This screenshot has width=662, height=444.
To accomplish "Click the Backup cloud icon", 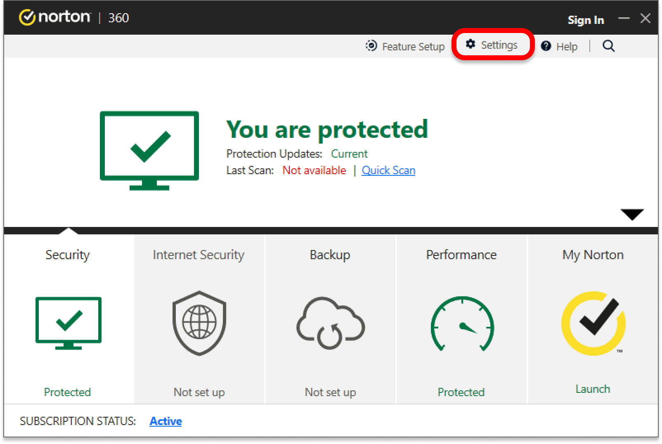I will (330, 323).
